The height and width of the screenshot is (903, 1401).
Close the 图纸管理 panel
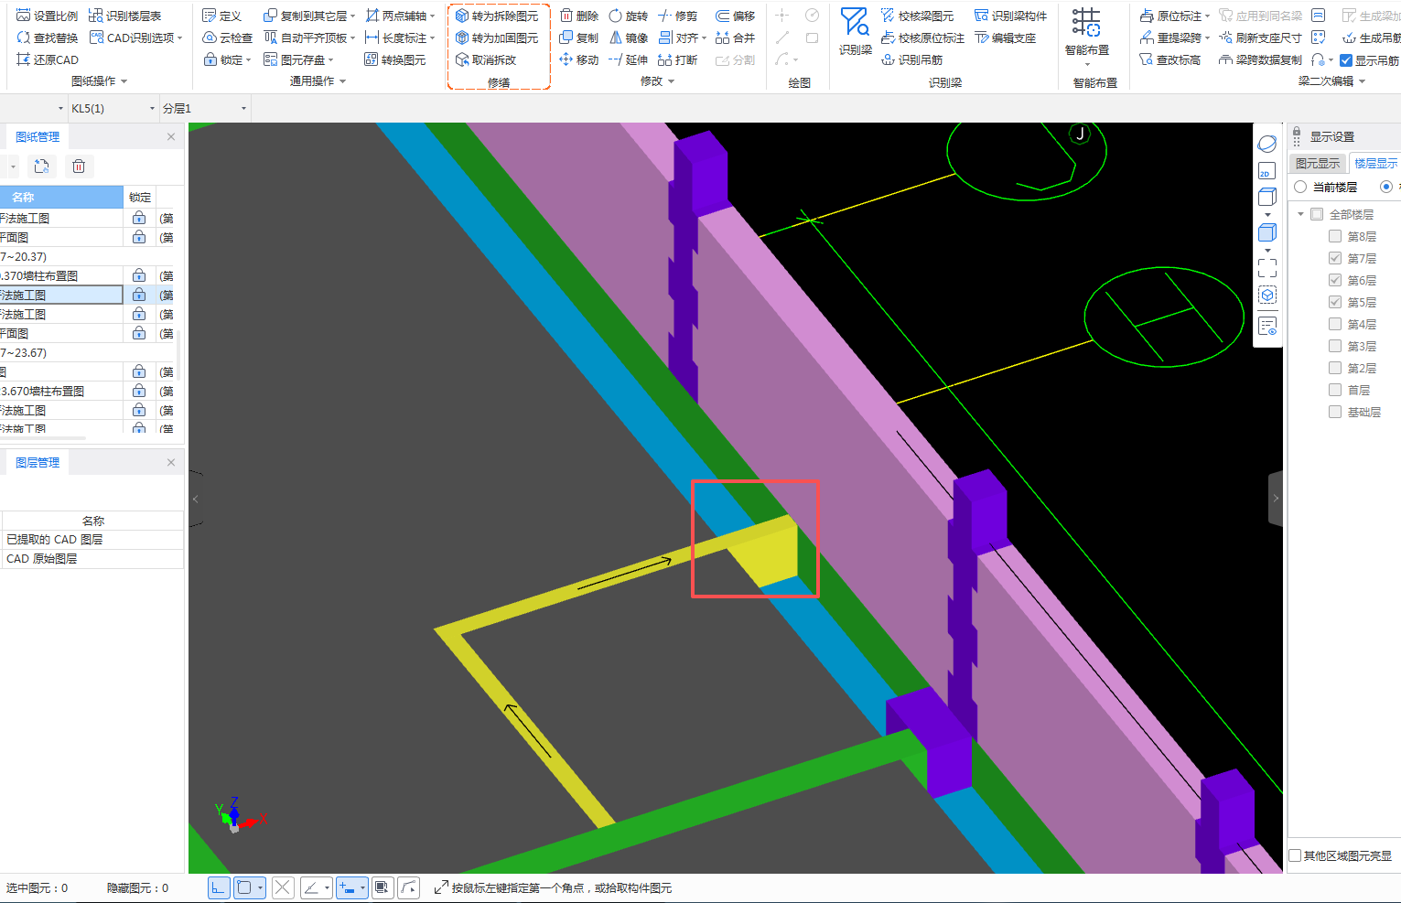point(171,136)
